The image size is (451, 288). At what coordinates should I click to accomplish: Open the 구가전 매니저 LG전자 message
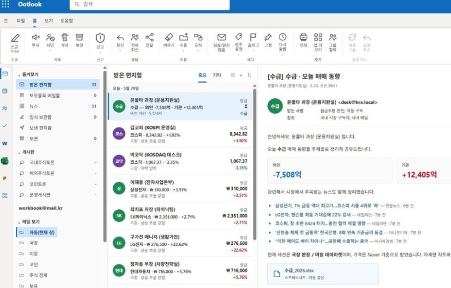[x=180, y=243]
